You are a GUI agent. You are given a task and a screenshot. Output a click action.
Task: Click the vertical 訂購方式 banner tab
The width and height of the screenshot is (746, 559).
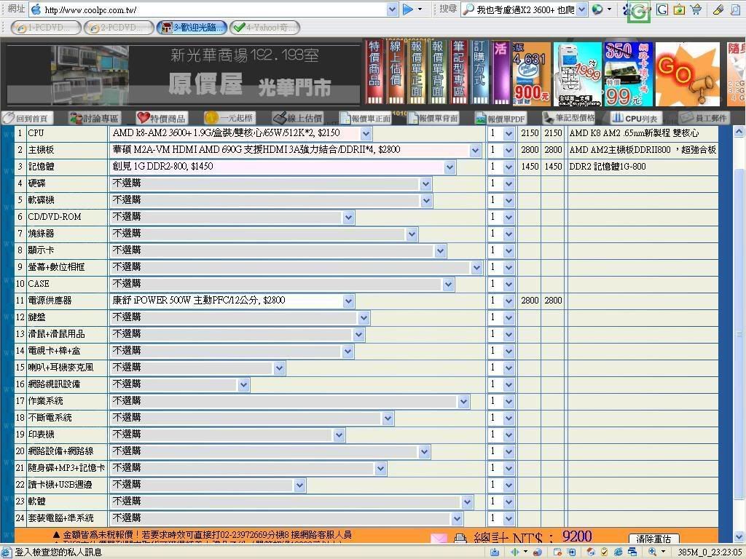tap(479, 71)
